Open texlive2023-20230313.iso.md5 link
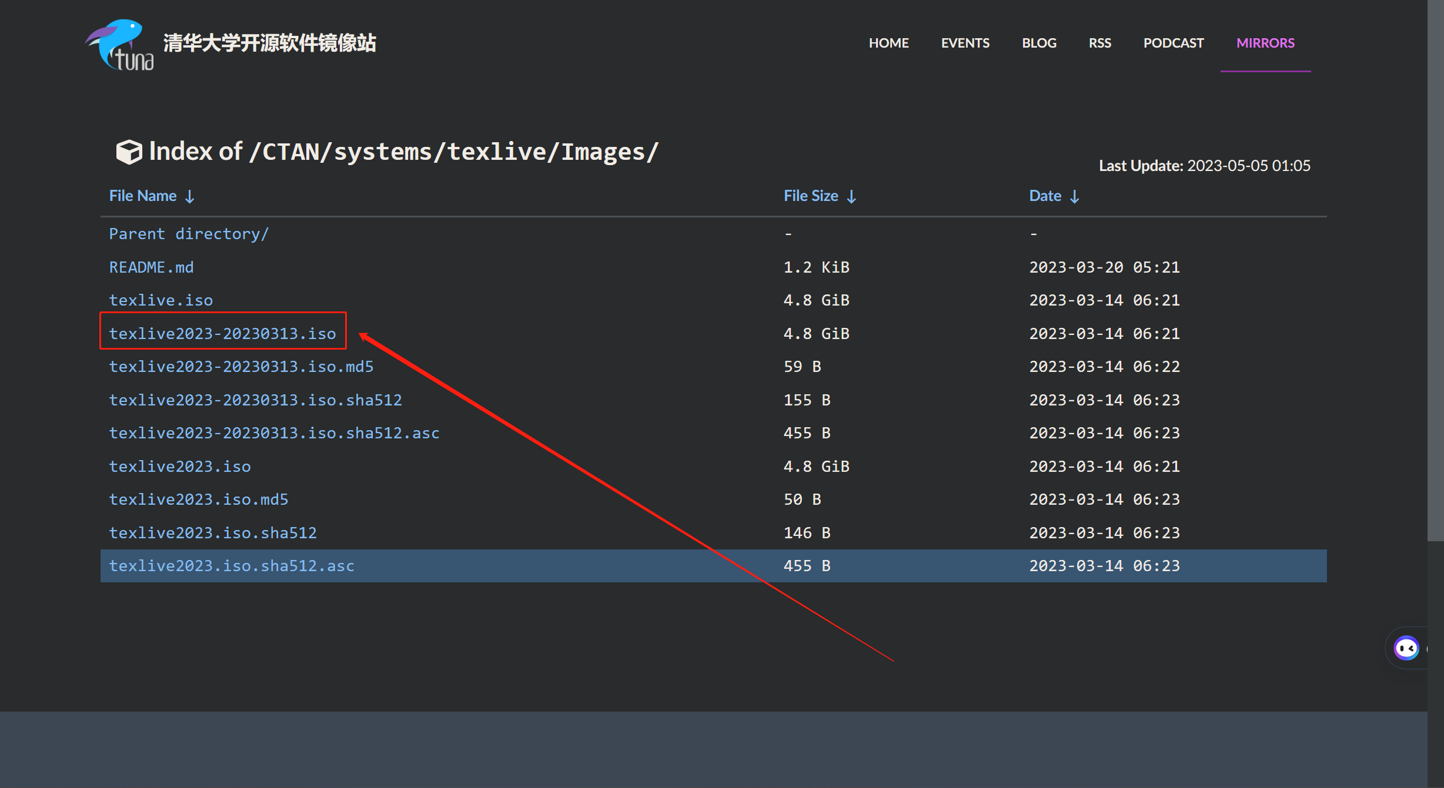Image resolution: width=1444 pixels, height=788 pixels. pos(241,367)
